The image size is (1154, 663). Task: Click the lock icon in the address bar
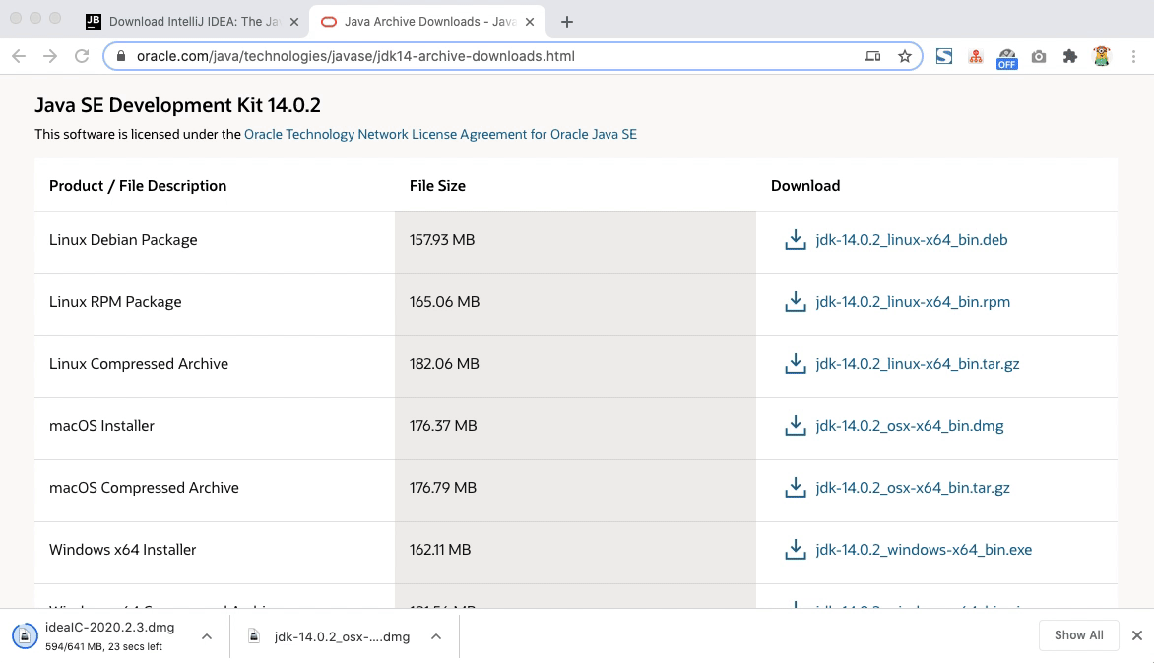tap(121, 56)
